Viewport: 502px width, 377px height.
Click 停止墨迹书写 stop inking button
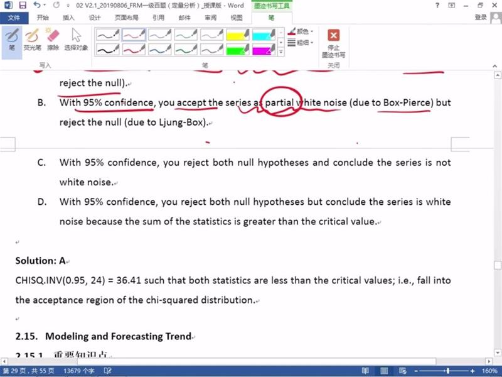coord(334,41)
